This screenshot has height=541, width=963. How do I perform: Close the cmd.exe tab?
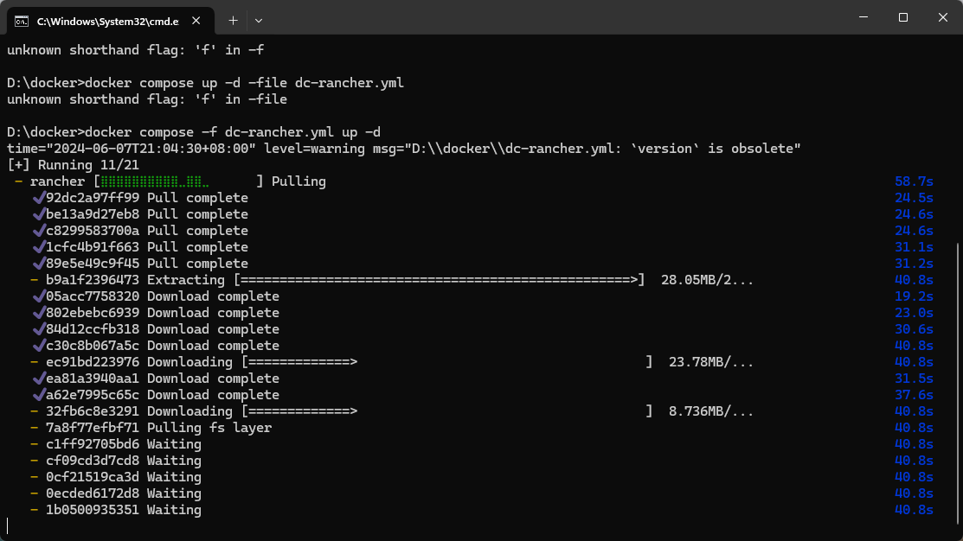coord(196,20)
